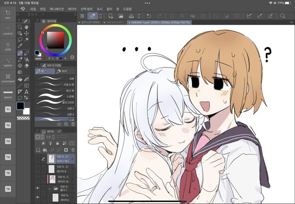Open the 애니메이션 menu
Screen dimensions: 295x204
pyautogui.click(x=57, y=9)
